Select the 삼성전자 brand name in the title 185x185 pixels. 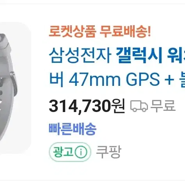coord(80,55)
